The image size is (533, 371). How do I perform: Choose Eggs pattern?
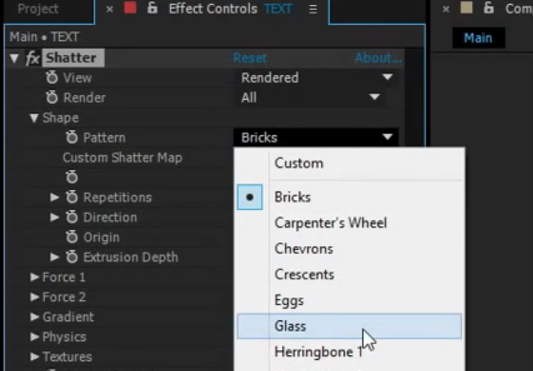350,300
